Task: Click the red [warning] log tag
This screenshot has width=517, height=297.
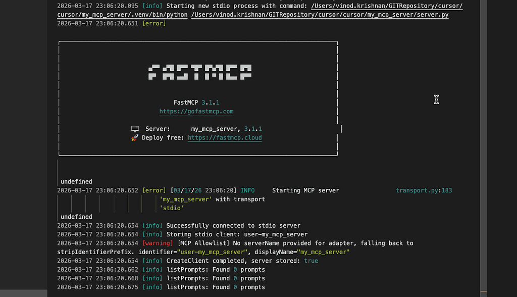Action: pyautogui.click(x=158, y=243)
